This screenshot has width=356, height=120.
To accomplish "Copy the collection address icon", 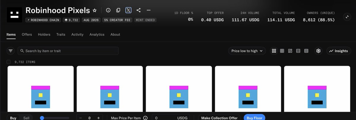I will pyautogui.click(x=118, y=10).
